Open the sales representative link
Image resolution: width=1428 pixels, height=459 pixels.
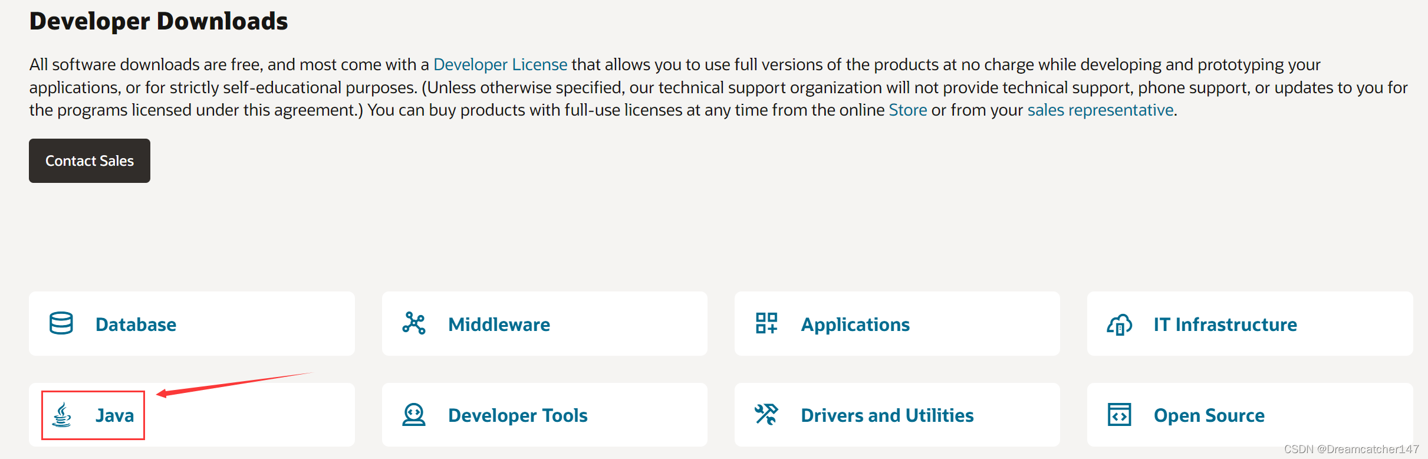click(x=1100, y=110)
